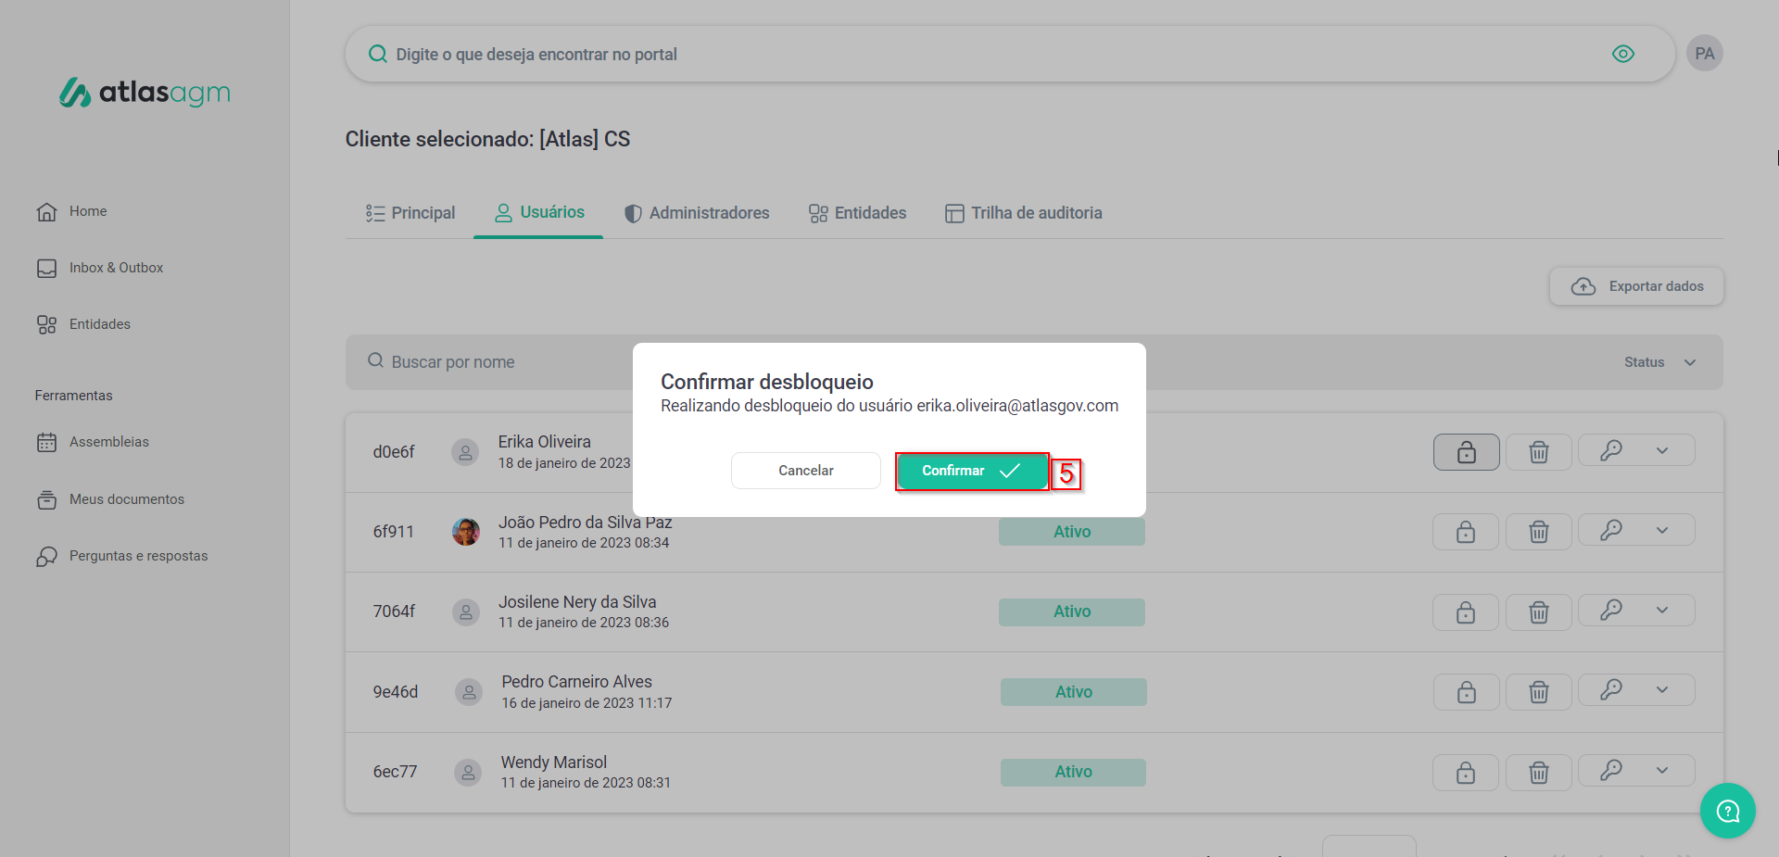Go to Home in the sidebar
This screenshot has height=857, width=1779.
click(x=87, y=211)
